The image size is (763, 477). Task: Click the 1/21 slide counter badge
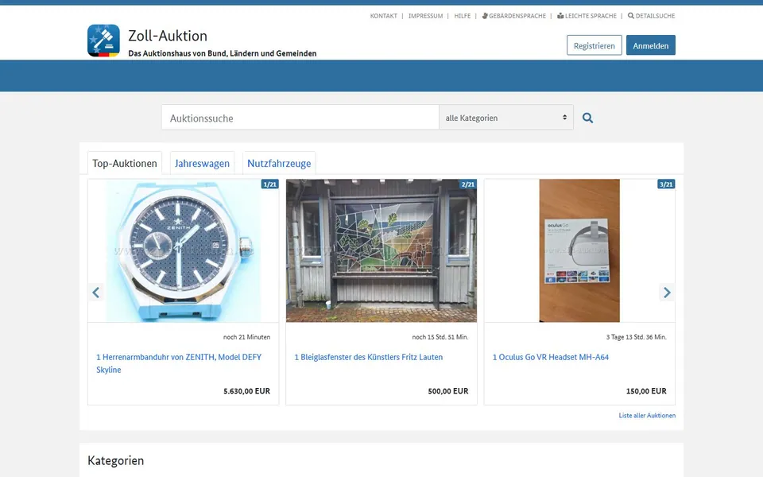click(x=269, y=184)
